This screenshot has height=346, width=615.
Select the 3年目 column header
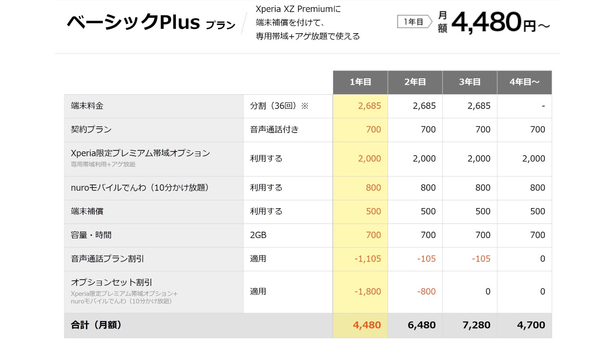[469, 82]
